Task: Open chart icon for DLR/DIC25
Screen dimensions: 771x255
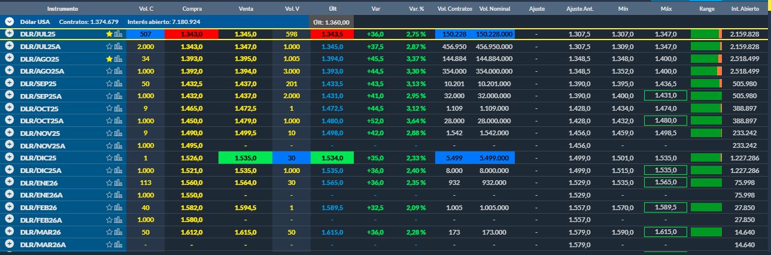Action: coord(118,157)
